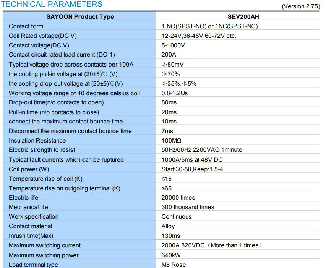Click 'Typical fault currents which can be ruptured'
Screen dimensions: 326x268
pos(66,160)
